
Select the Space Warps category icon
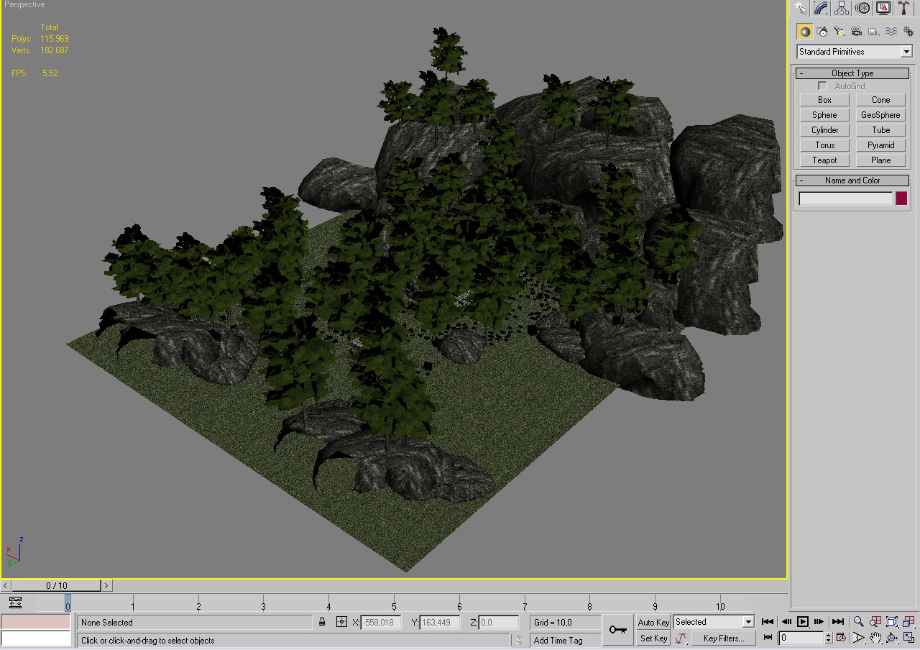tap(891, 32)
